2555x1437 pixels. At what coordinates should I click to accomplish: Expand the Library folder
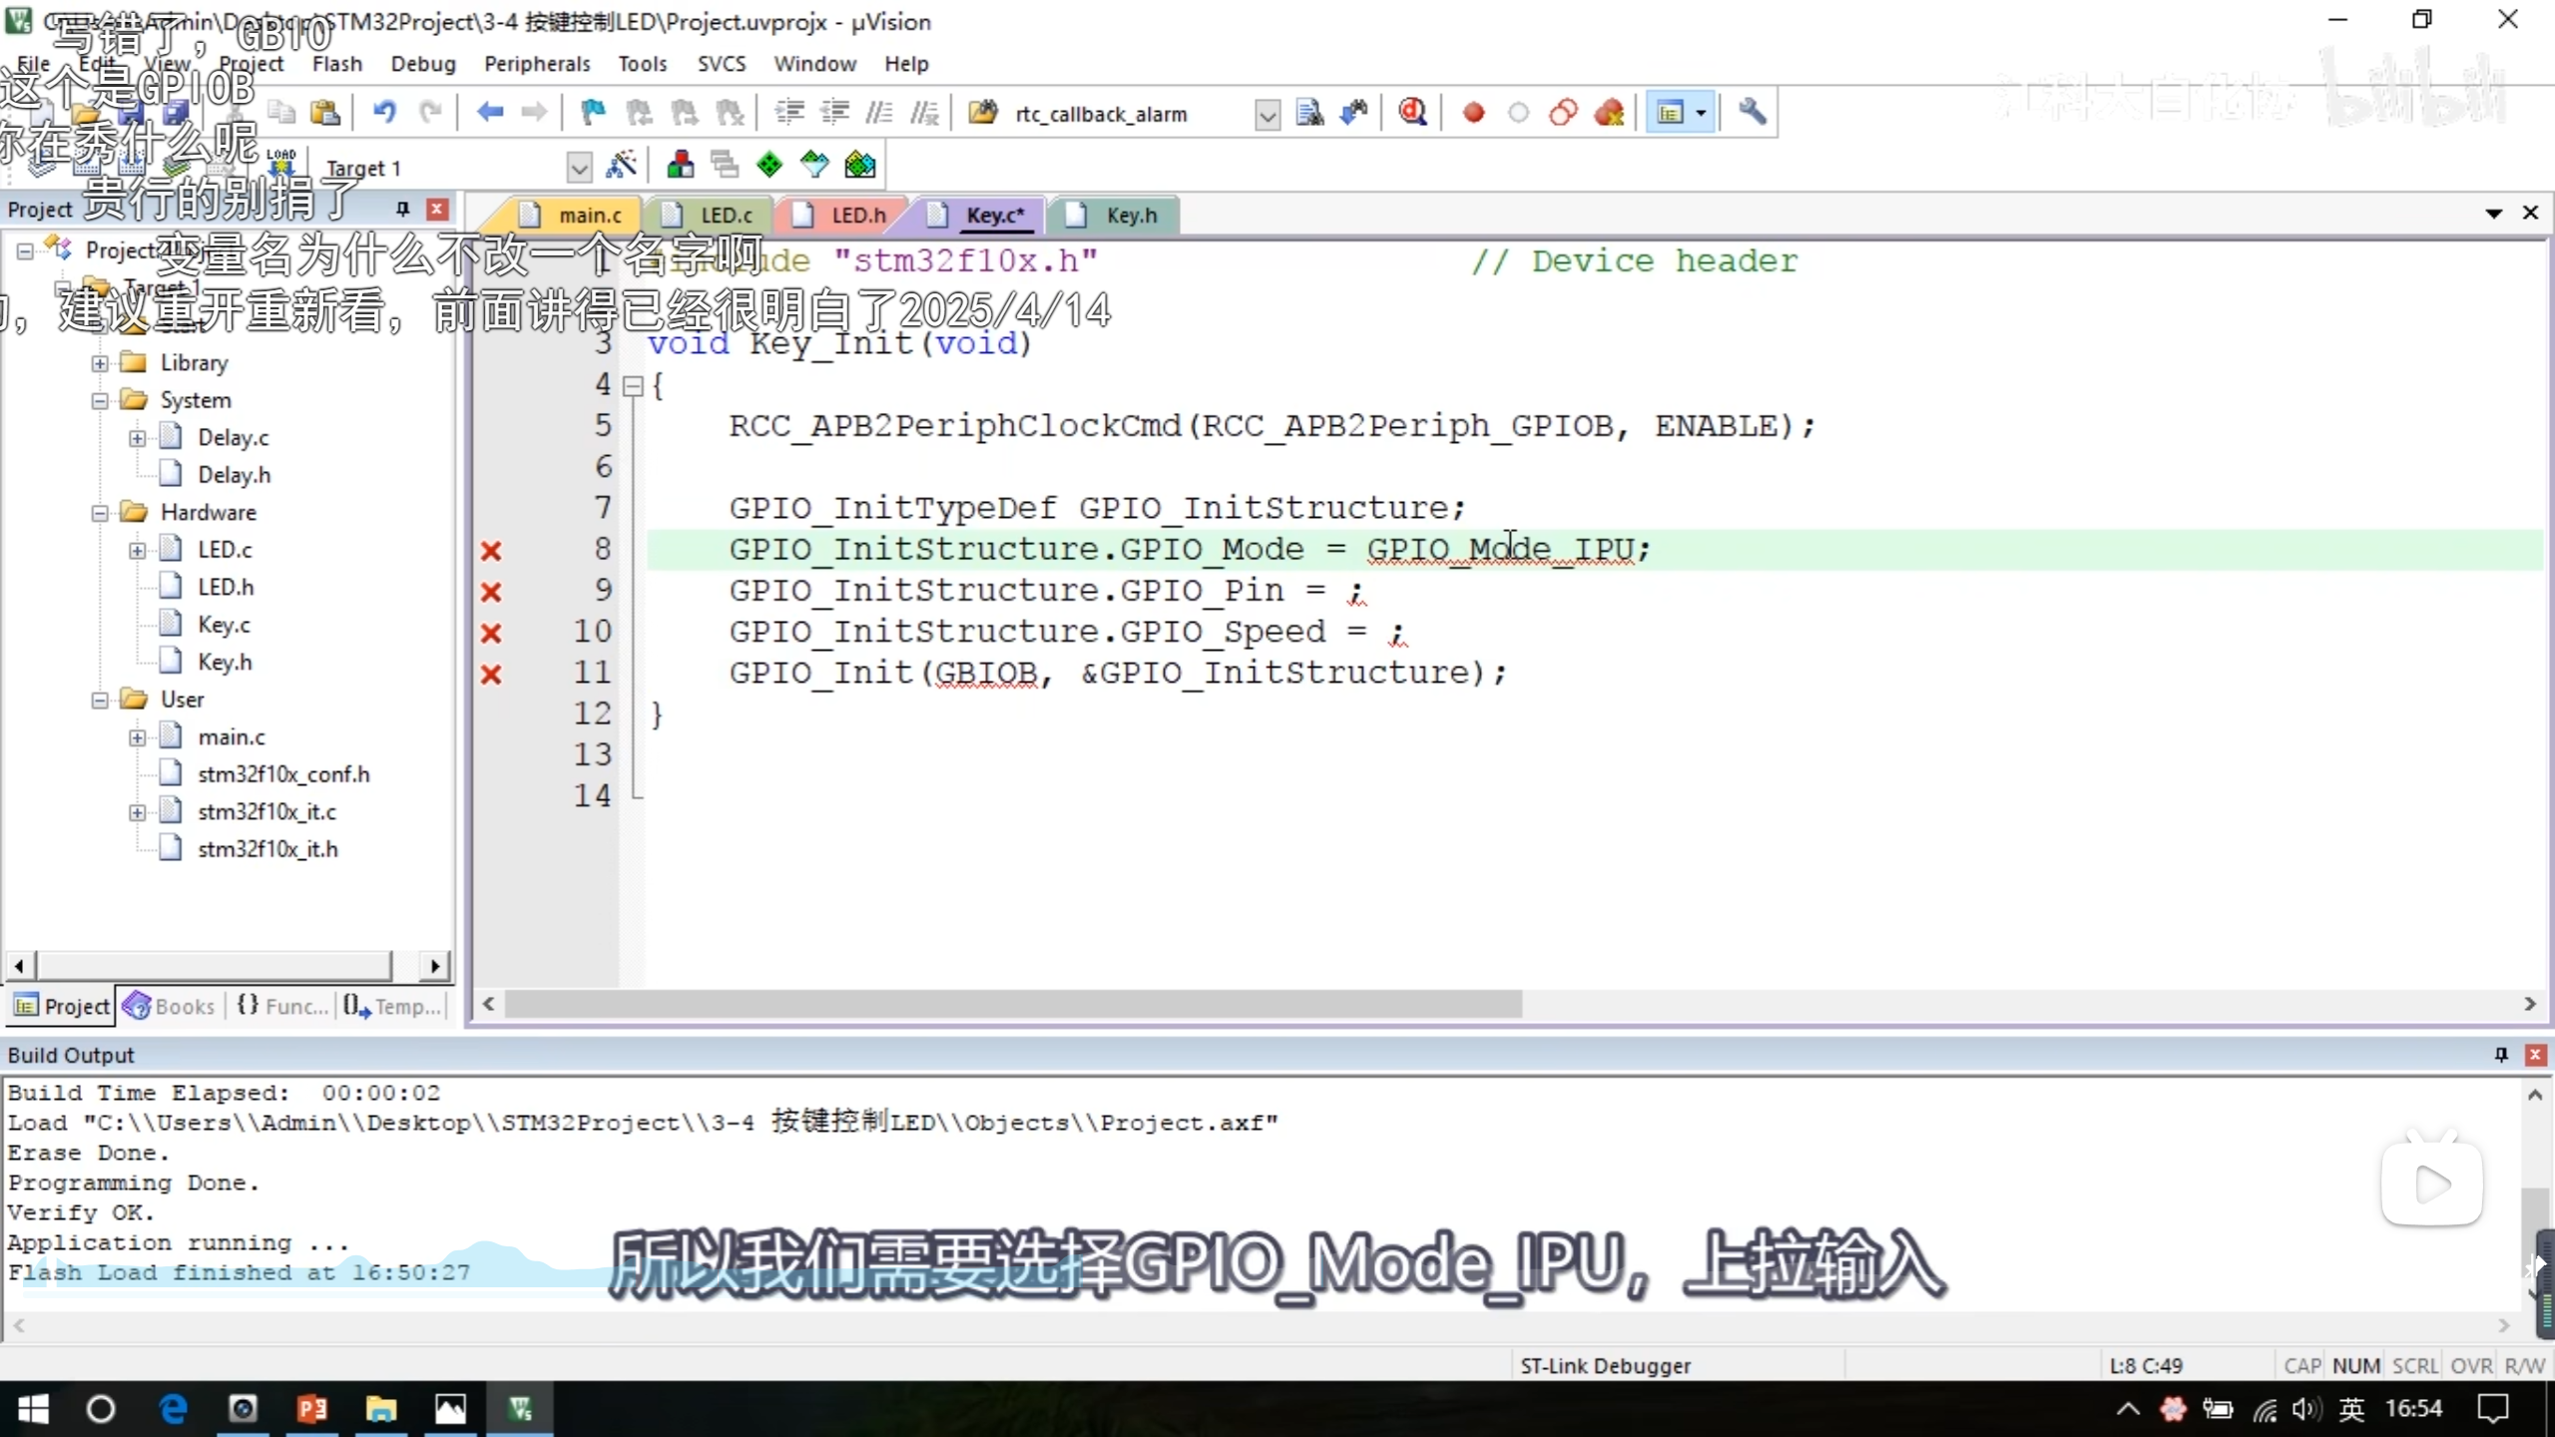[x=100, y=363]
